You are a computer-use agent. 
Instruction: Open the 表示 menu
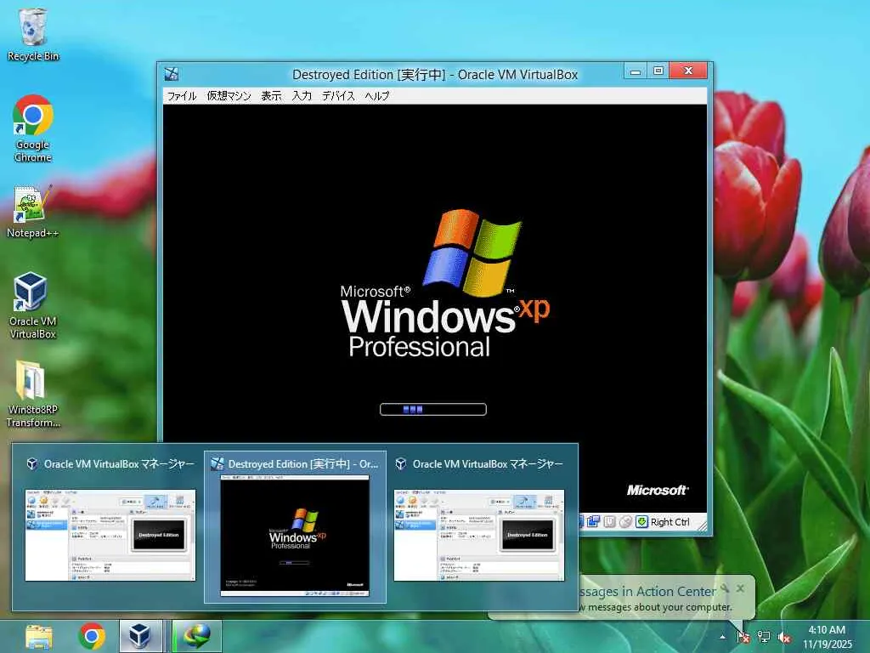(x=271, y=95)
